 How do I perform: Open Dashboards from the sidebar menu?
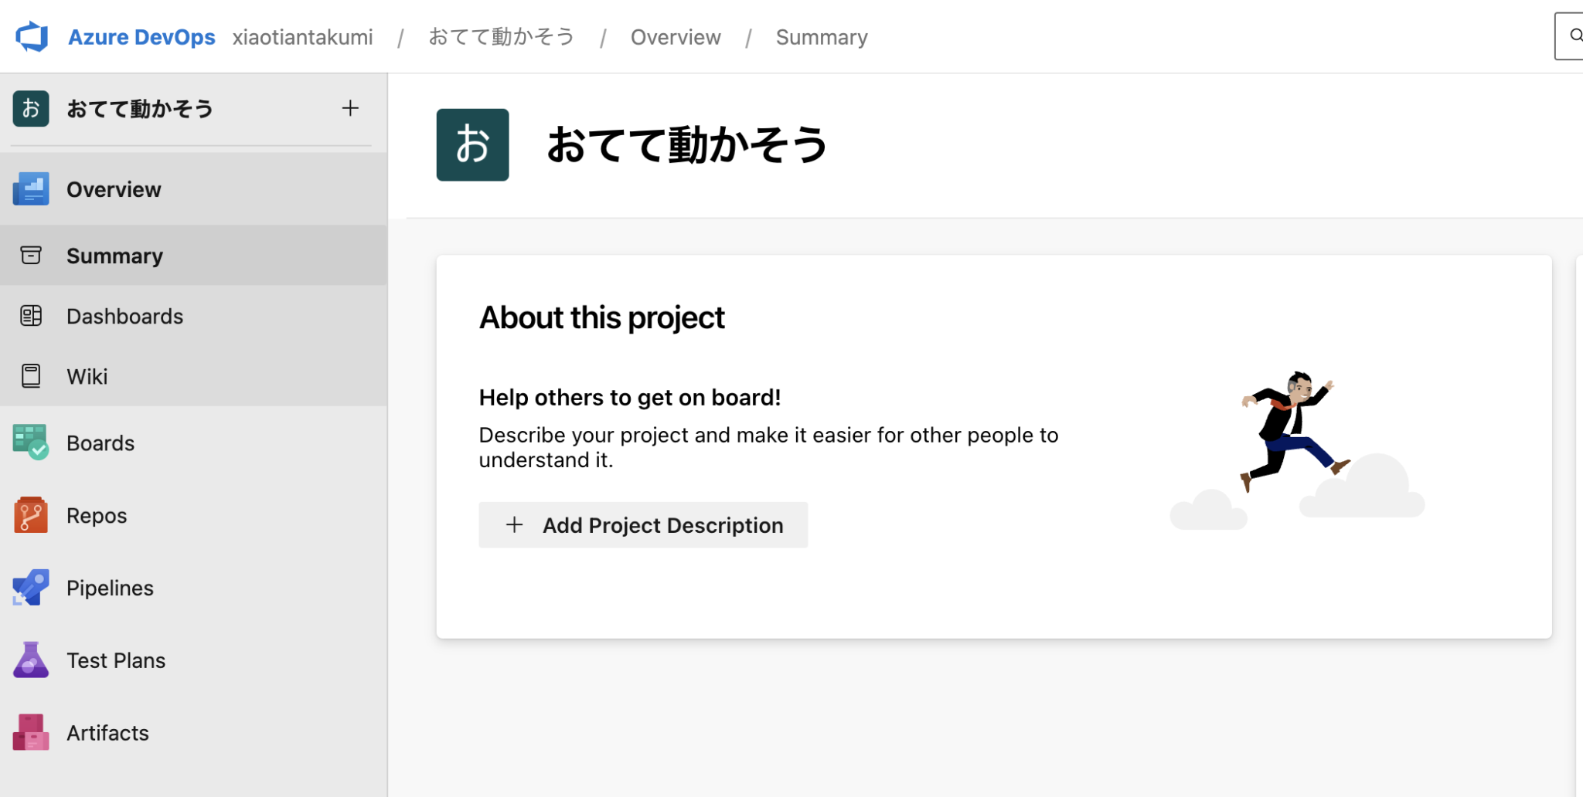(x=193, y=316)
